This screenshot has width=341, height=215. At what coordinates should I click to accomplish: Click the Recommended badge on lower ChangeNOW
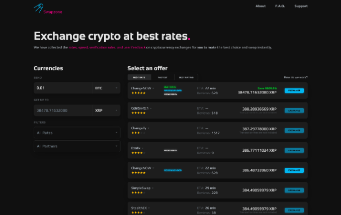click(x=173, y=170)
